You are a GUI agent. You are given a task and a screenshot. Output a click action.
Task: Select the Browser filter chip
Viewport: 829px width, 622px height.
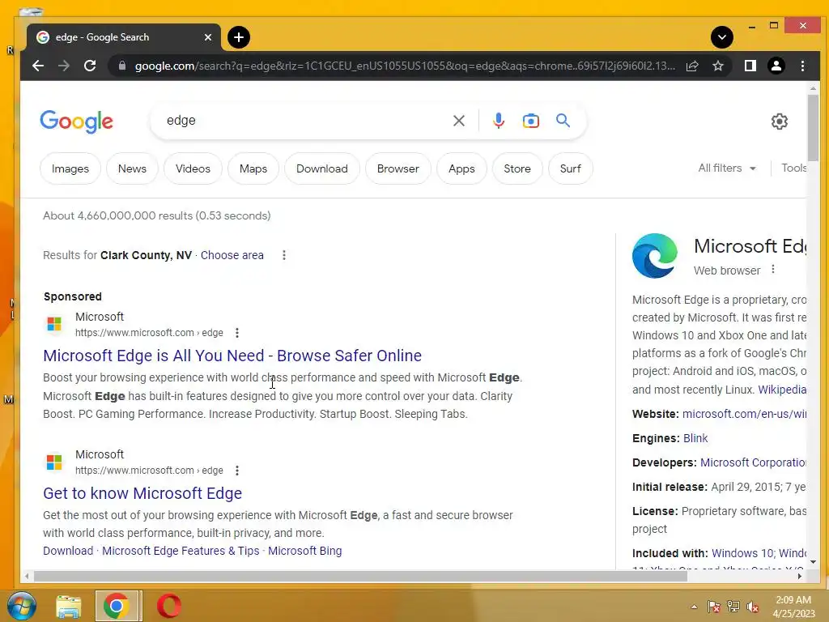[398, 168]
